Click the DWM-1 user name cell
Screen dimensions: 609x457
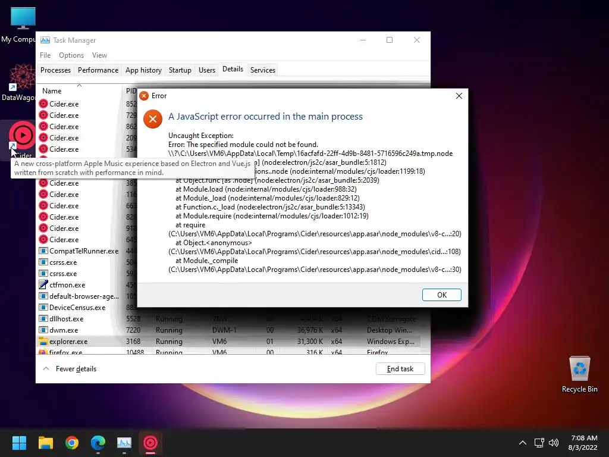pos(224,330)
